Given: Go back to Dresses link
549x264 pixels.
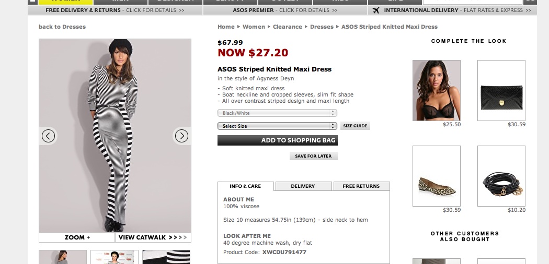Looking at the screenshot, I should 62,27.
